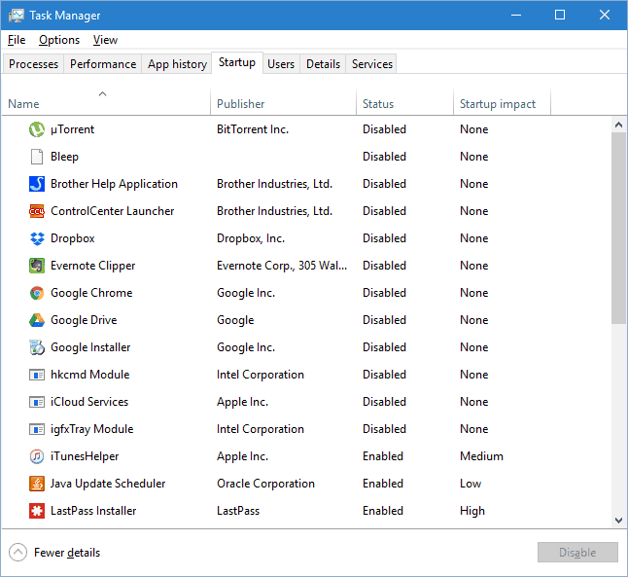Collapse view with Fewer details arrow icon
The height and width of the screenshot is (577, 628).
point(17,553)
